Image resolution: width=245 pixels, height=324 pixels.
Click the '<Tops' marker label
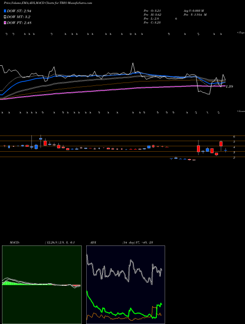[241, 33]
